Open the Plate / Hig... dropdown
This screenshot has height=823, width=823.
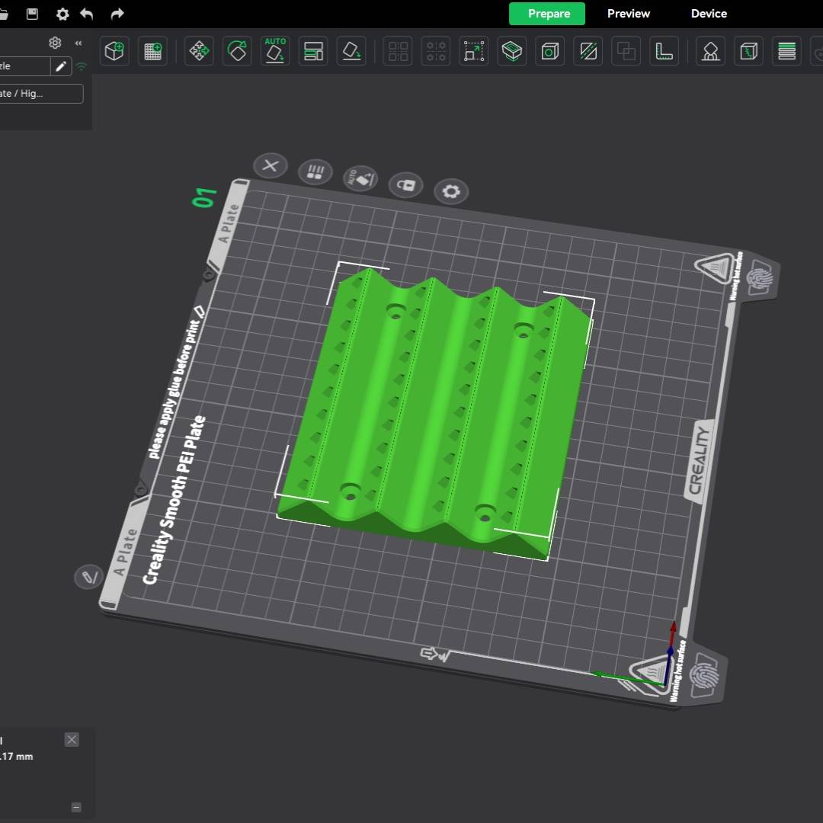(x=41, y=94)
